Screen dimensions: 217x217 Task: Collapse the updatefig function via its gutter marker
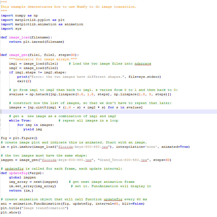[1, 173]
